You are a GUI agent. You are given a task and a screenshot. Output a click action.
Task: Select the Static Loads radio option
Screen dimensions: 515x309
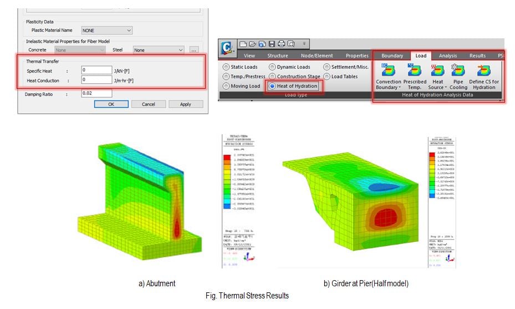(x=226, y=67)
